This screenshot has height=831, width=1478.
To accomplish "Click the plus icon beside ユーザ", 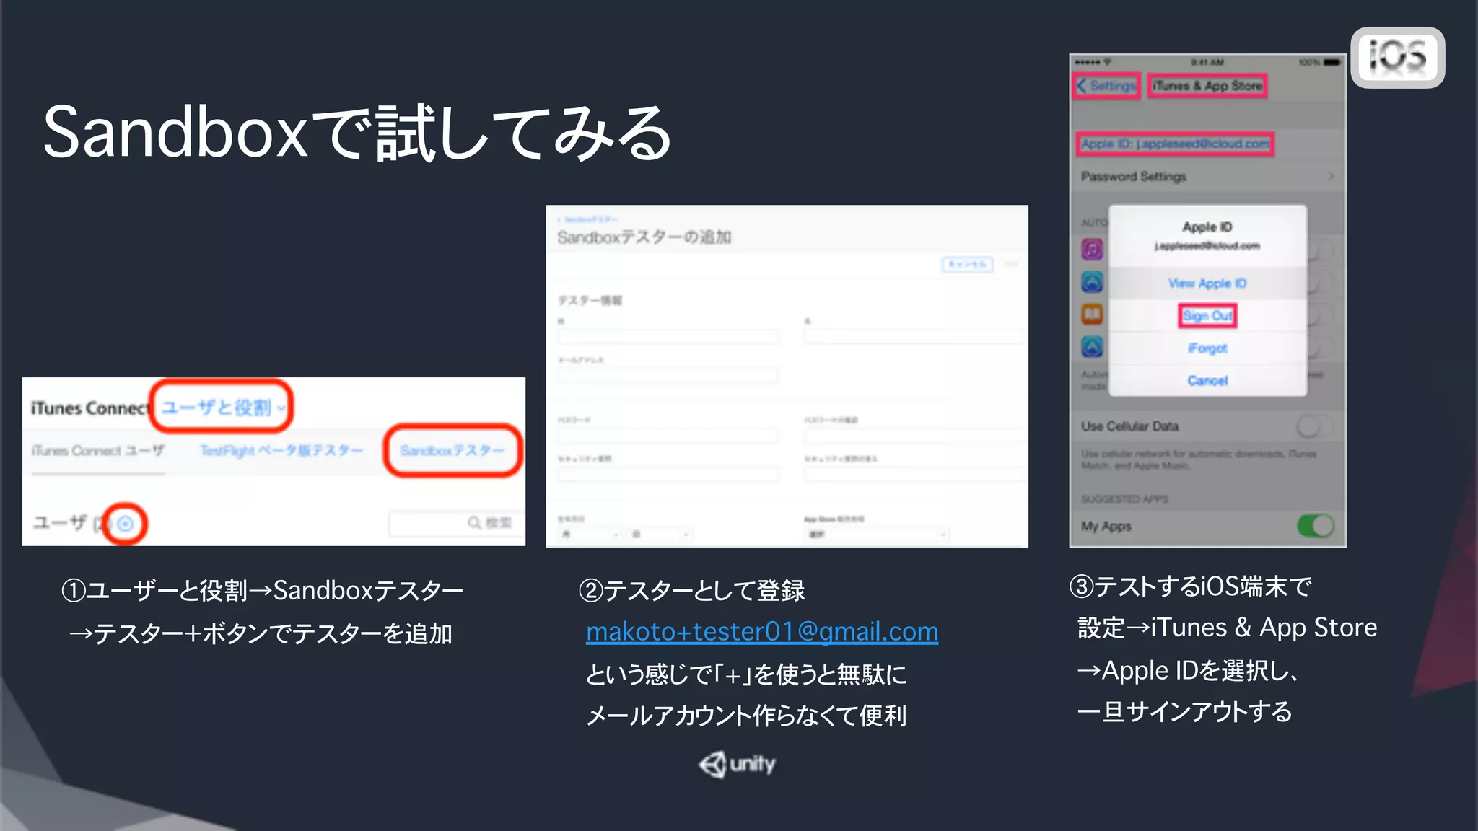I will click(x=125, y=523).
